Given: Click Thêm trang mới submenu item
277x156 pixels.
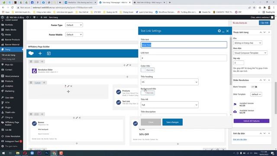Looking at the screenshot, I should pyautogui.click(x=9, y=59).
